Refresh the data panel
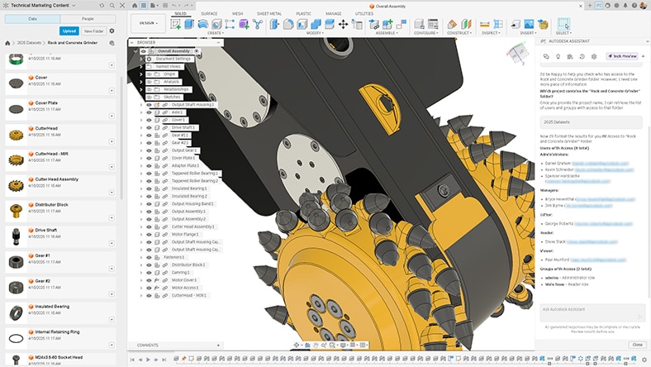 [102, 6]
